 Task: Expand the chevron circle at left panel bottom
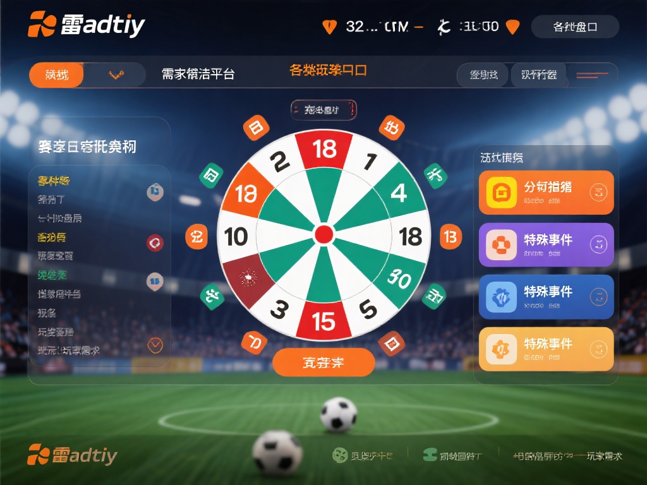pos(155,345)
